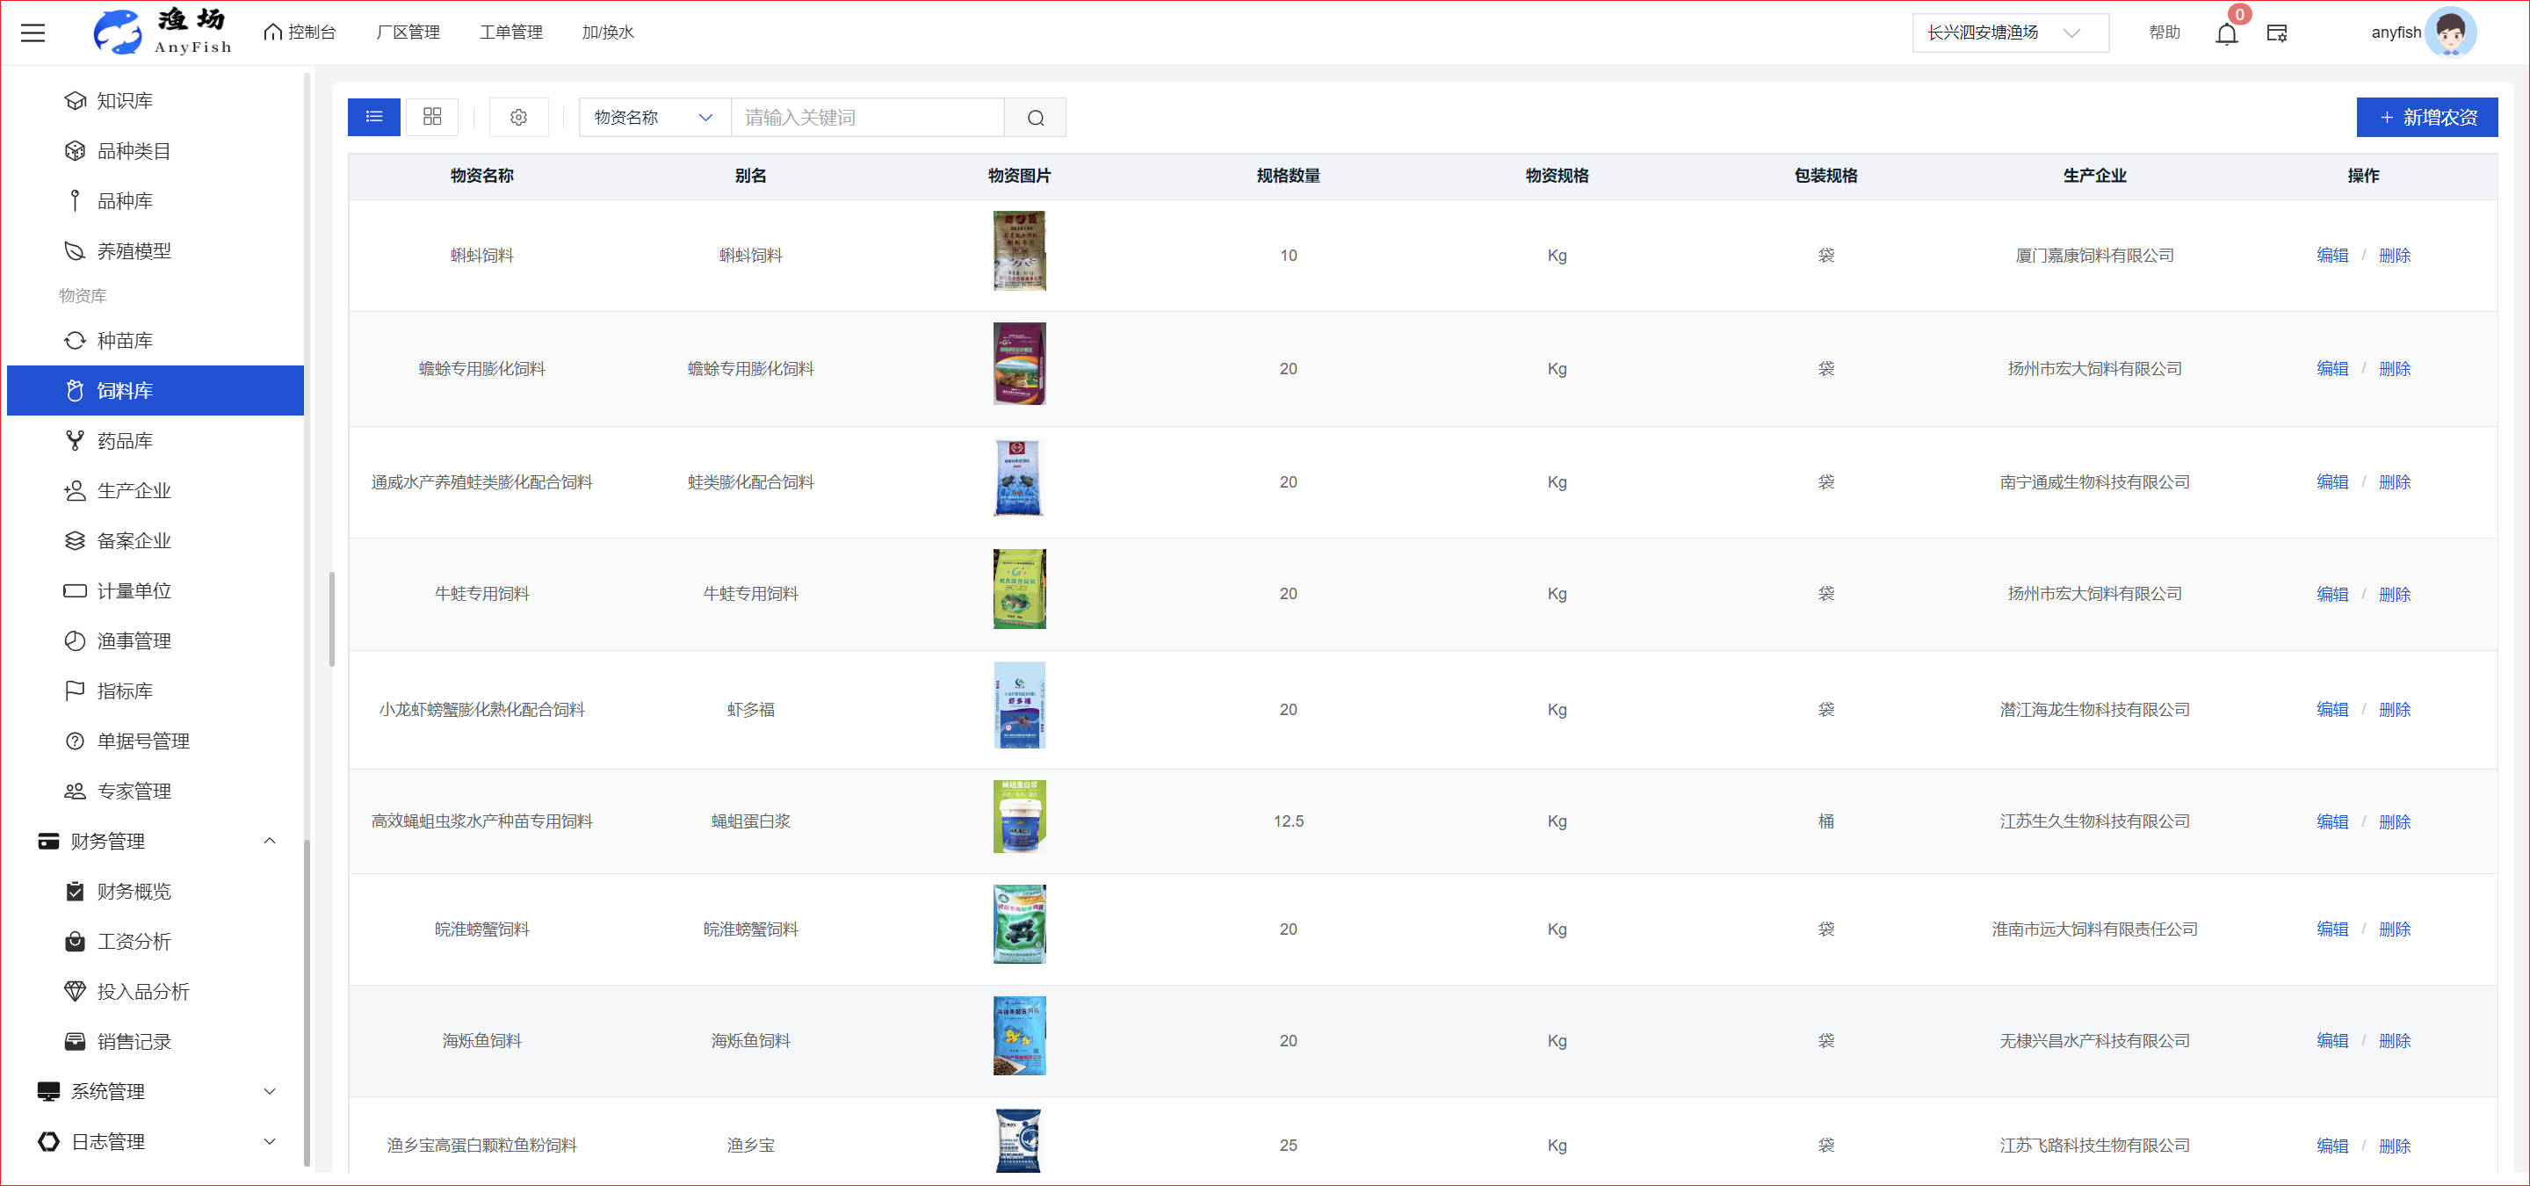This screenshot has height=1186, width=2530.
Task: Open 厂区管理 top menu
Action: (408, 33)
